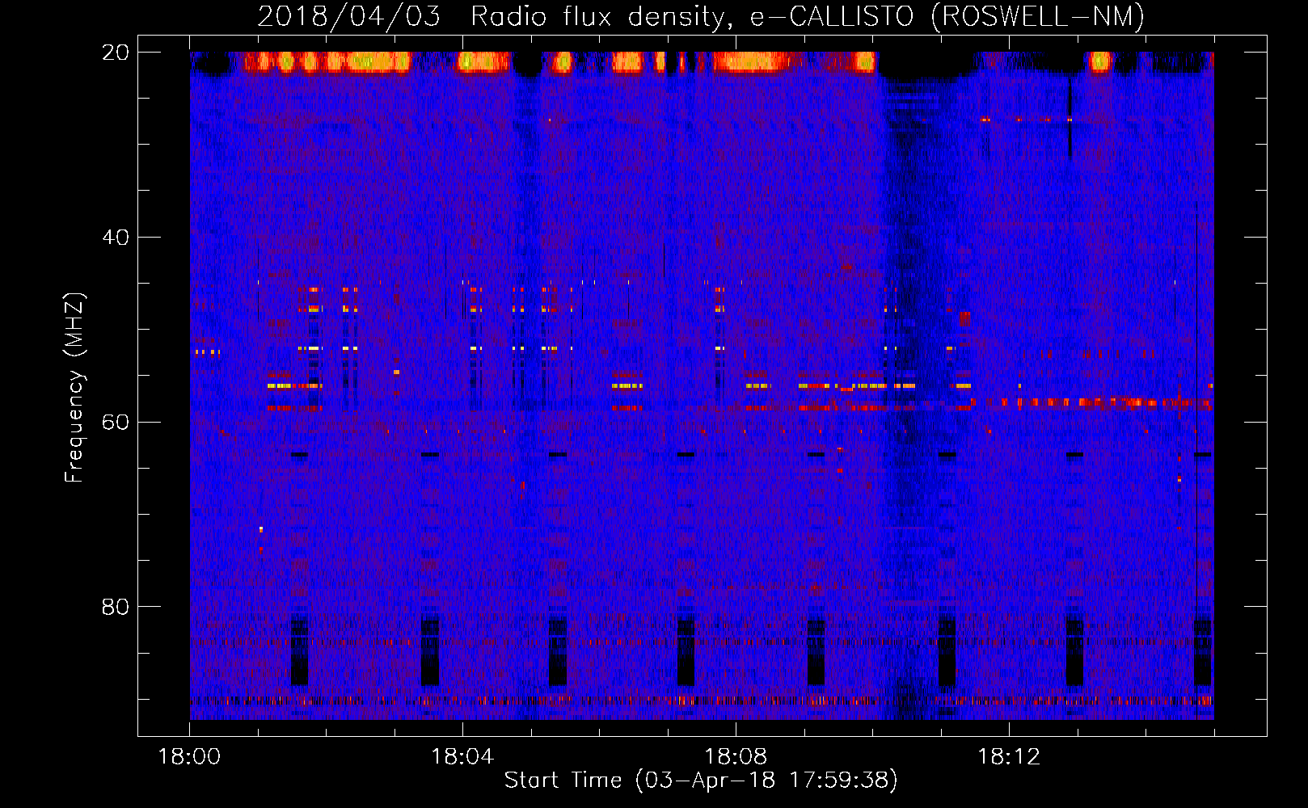Click the date '2018/04/03' in the title
The image size is (1308, 808).
(349, 16)
